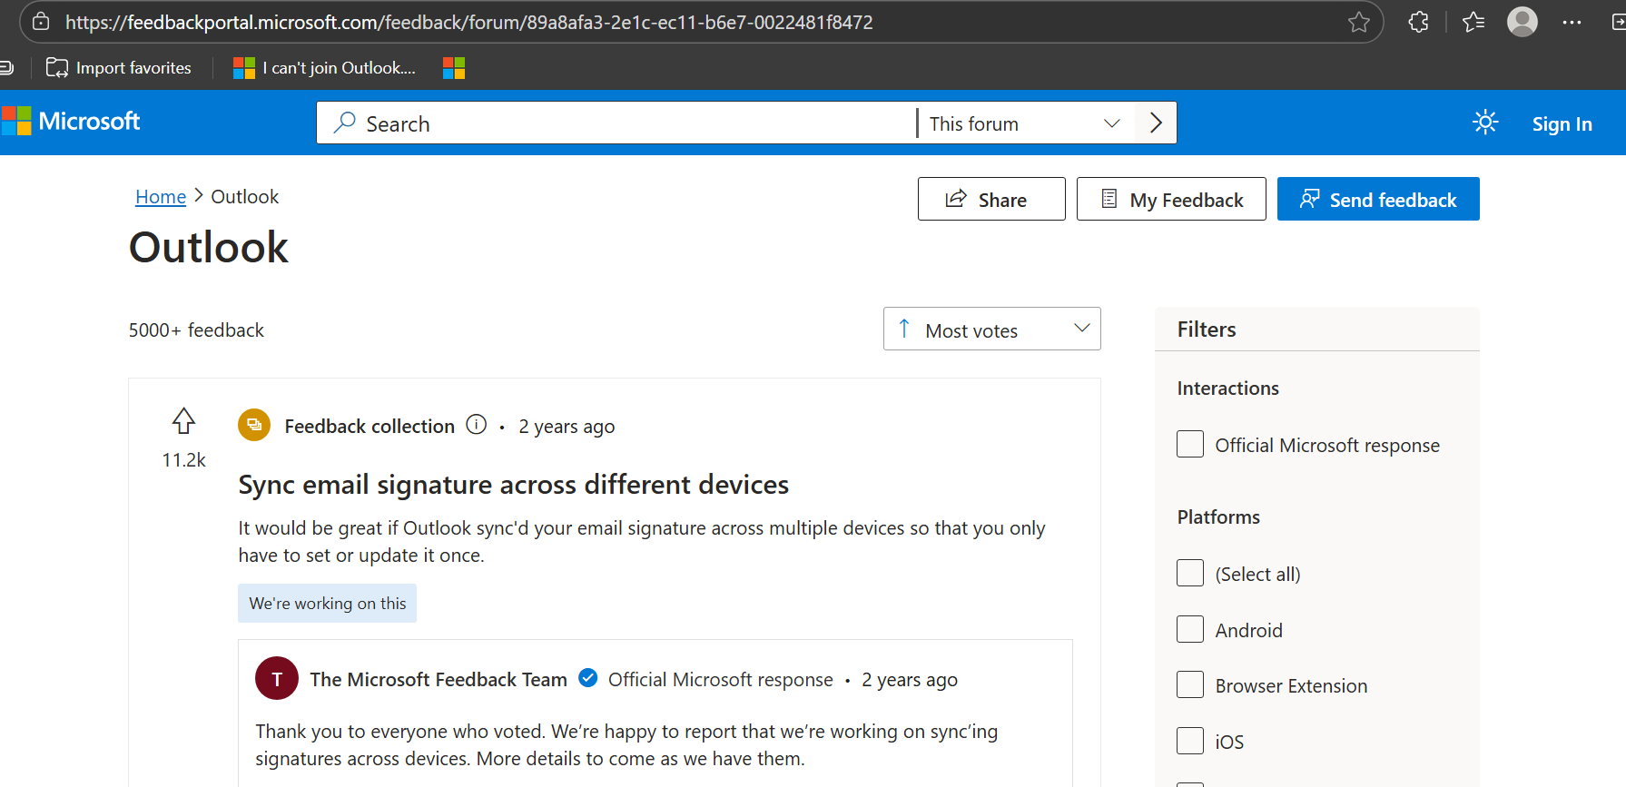Click Sign In

coord(1562,124)
